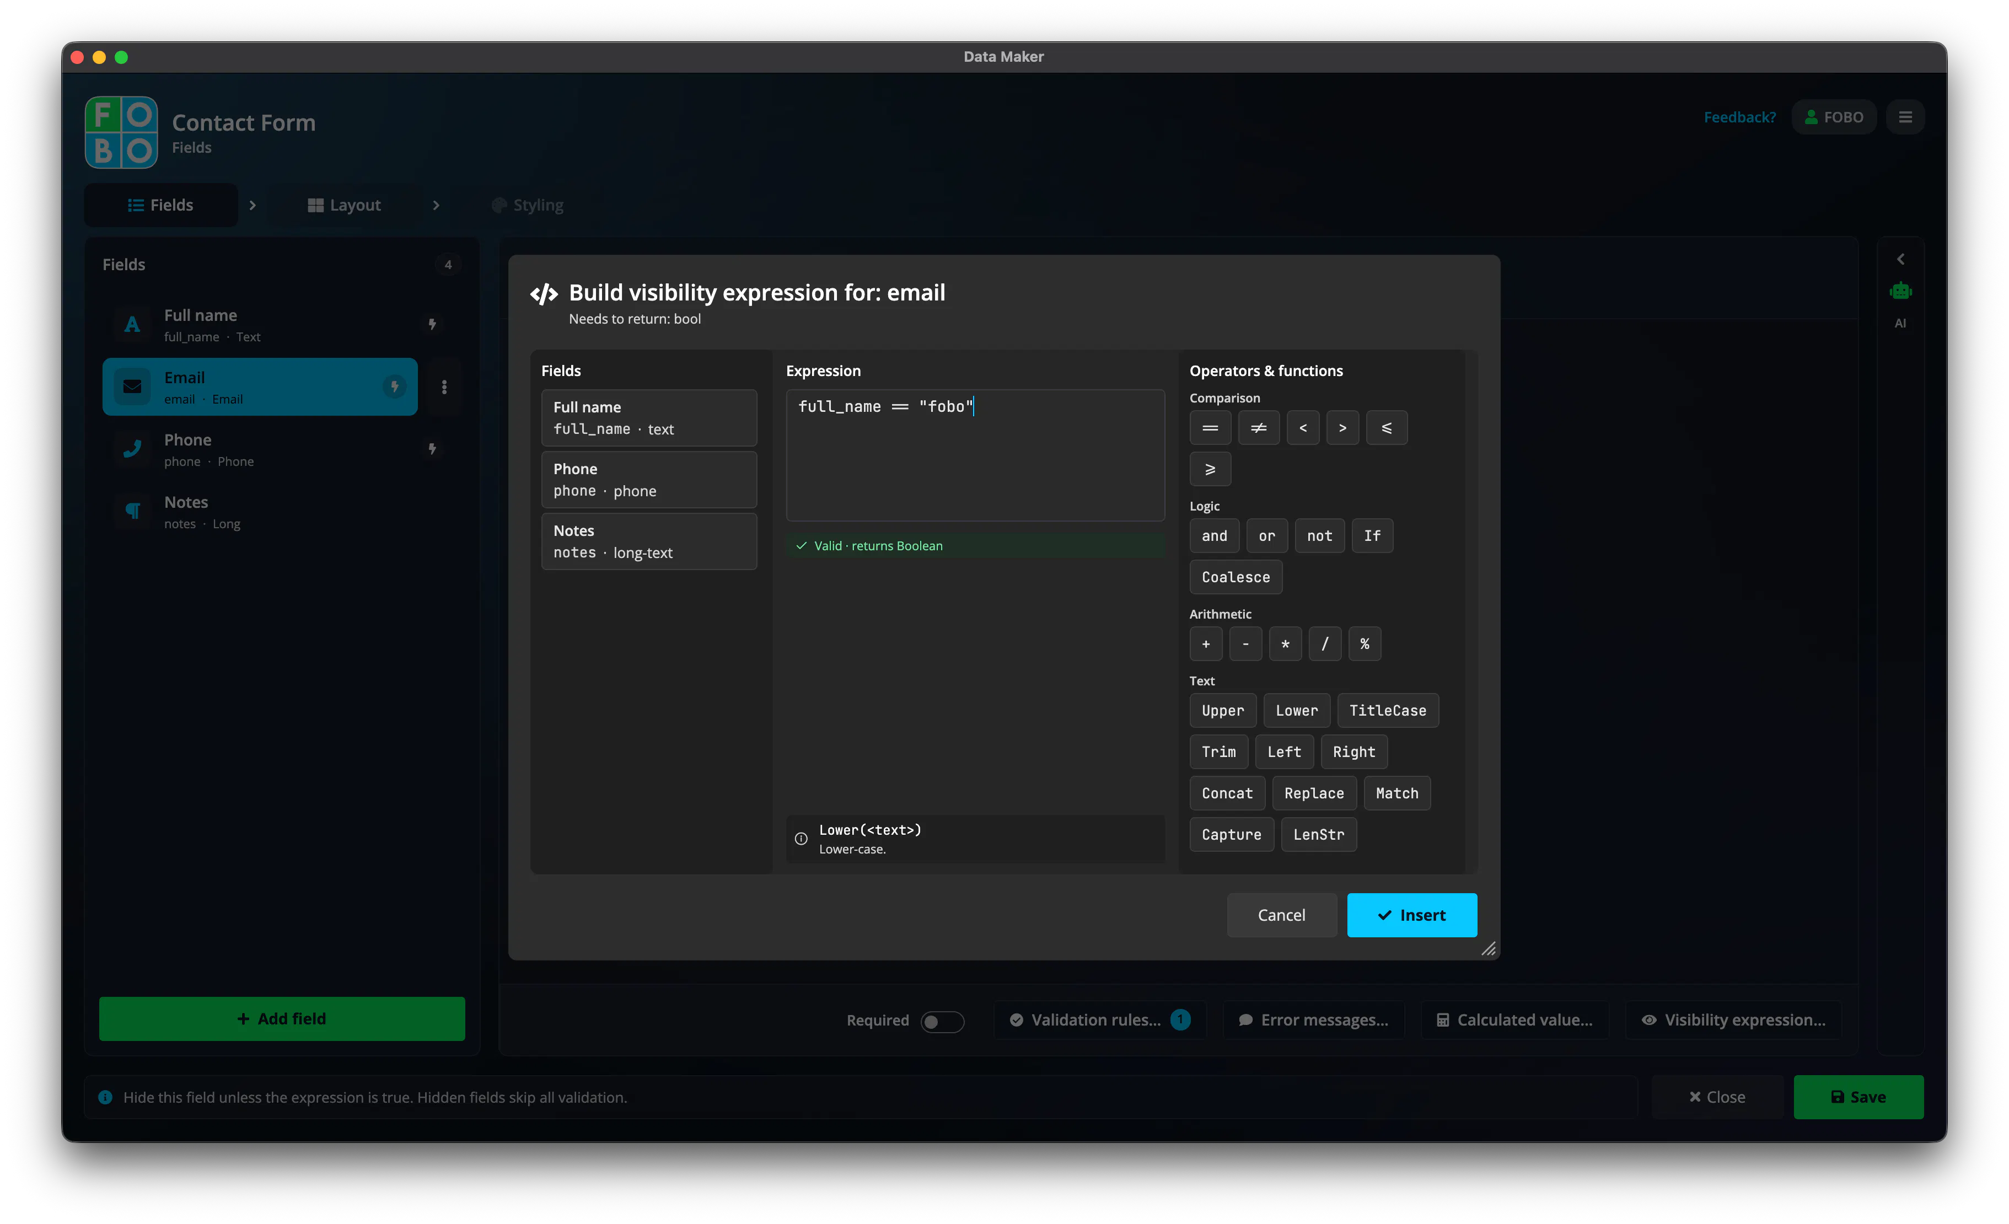Insert the plus arithmetic operator
Image resolution: width=2009 pixels, height=1224 pixels.
(1206, 644)
